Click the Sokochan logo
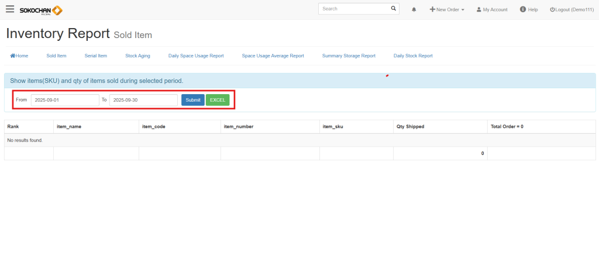The height and width of the screenshot is (270, 599). click(x=41, y=10)
